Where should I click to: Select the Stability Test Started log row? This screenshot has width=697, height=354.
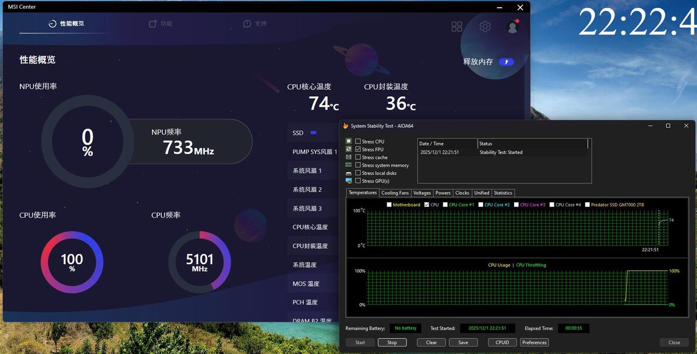[x=503, y=152]
